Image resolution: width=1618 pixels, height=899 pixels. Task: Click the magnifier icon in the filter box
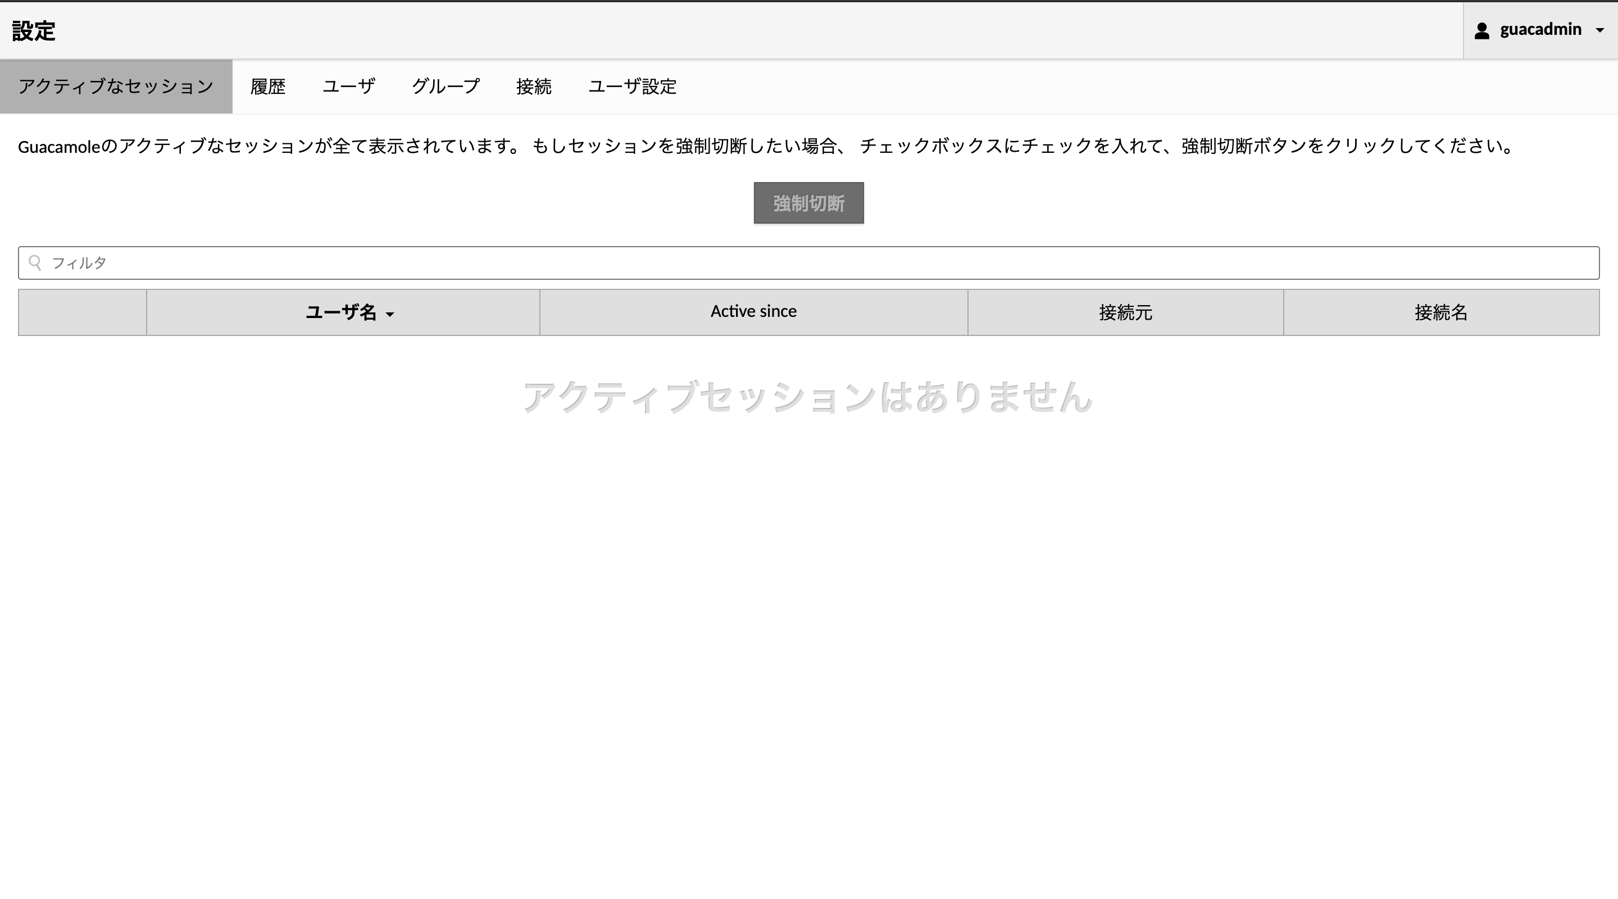point(35,262)
